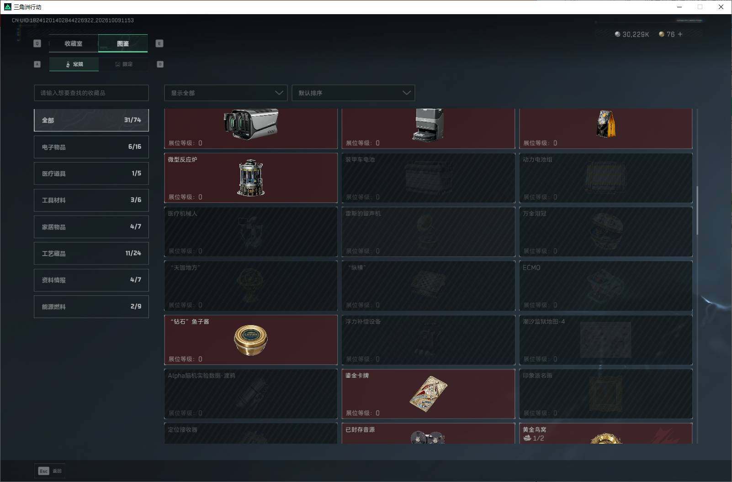Select the 资料情报 category
The height and width of the screenshot is (482, 732).
click(91, 280)
